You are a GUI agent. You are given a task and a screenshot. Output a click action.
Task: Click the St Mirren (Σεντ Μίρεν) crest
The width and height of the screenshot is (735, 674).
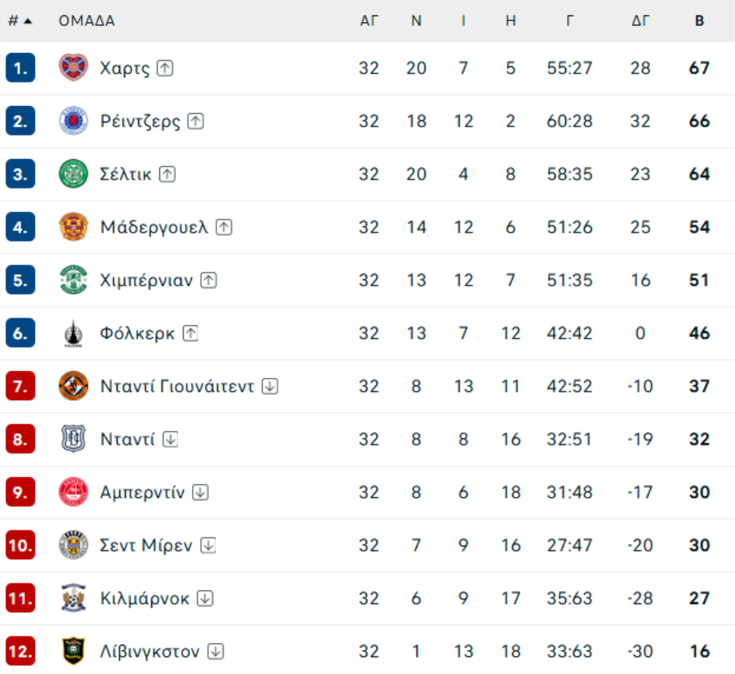73,545
